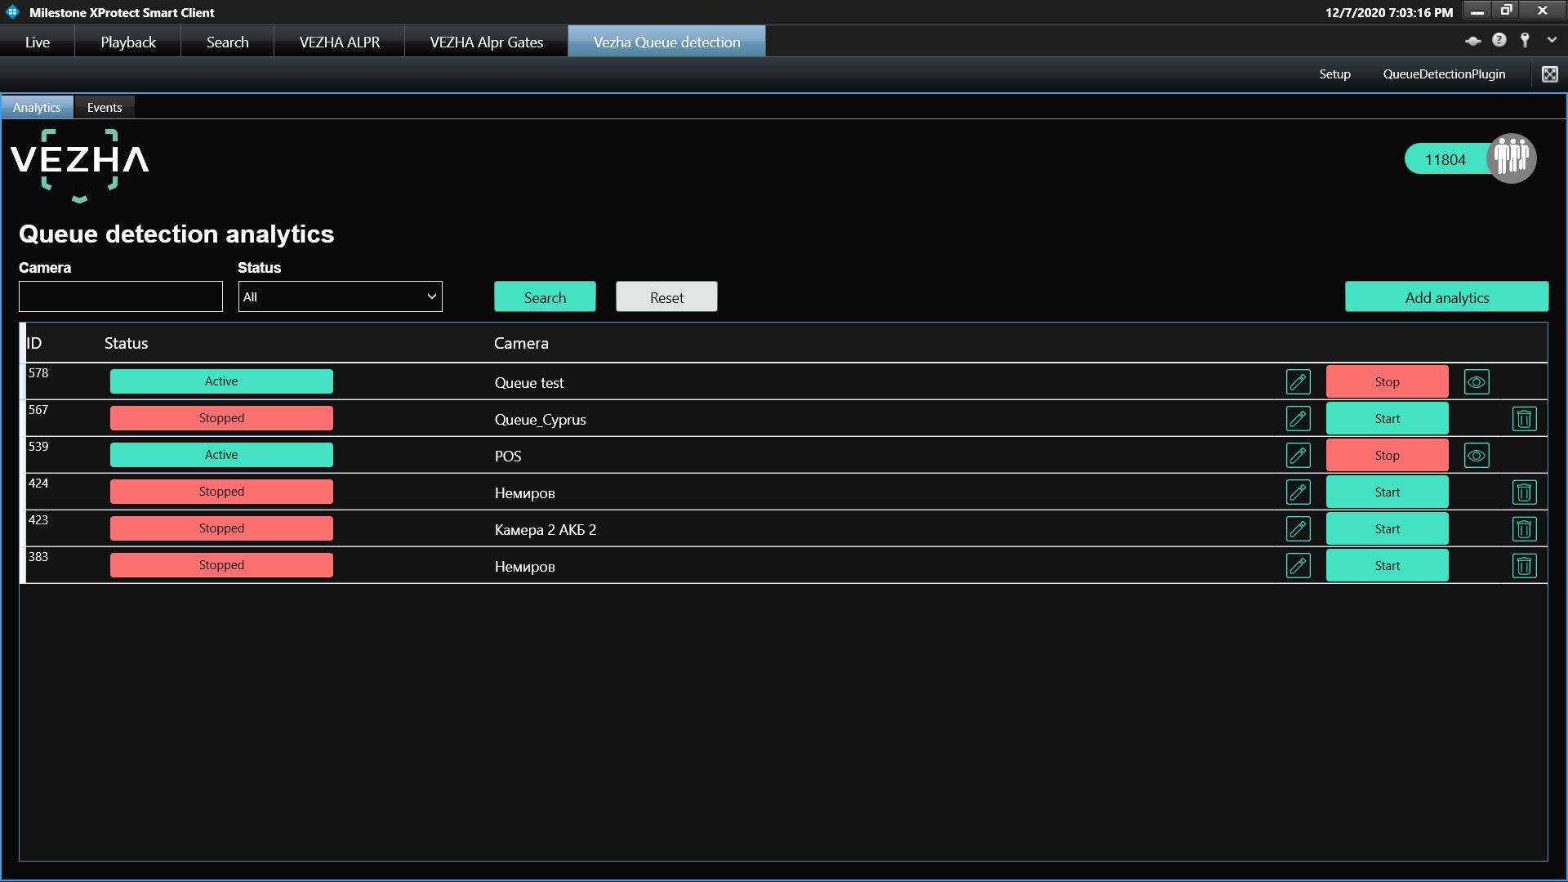Image resolution: width=1568 pixels, height=882 pixels.
Task: Click the ID column header
Action: pos(34,344)
